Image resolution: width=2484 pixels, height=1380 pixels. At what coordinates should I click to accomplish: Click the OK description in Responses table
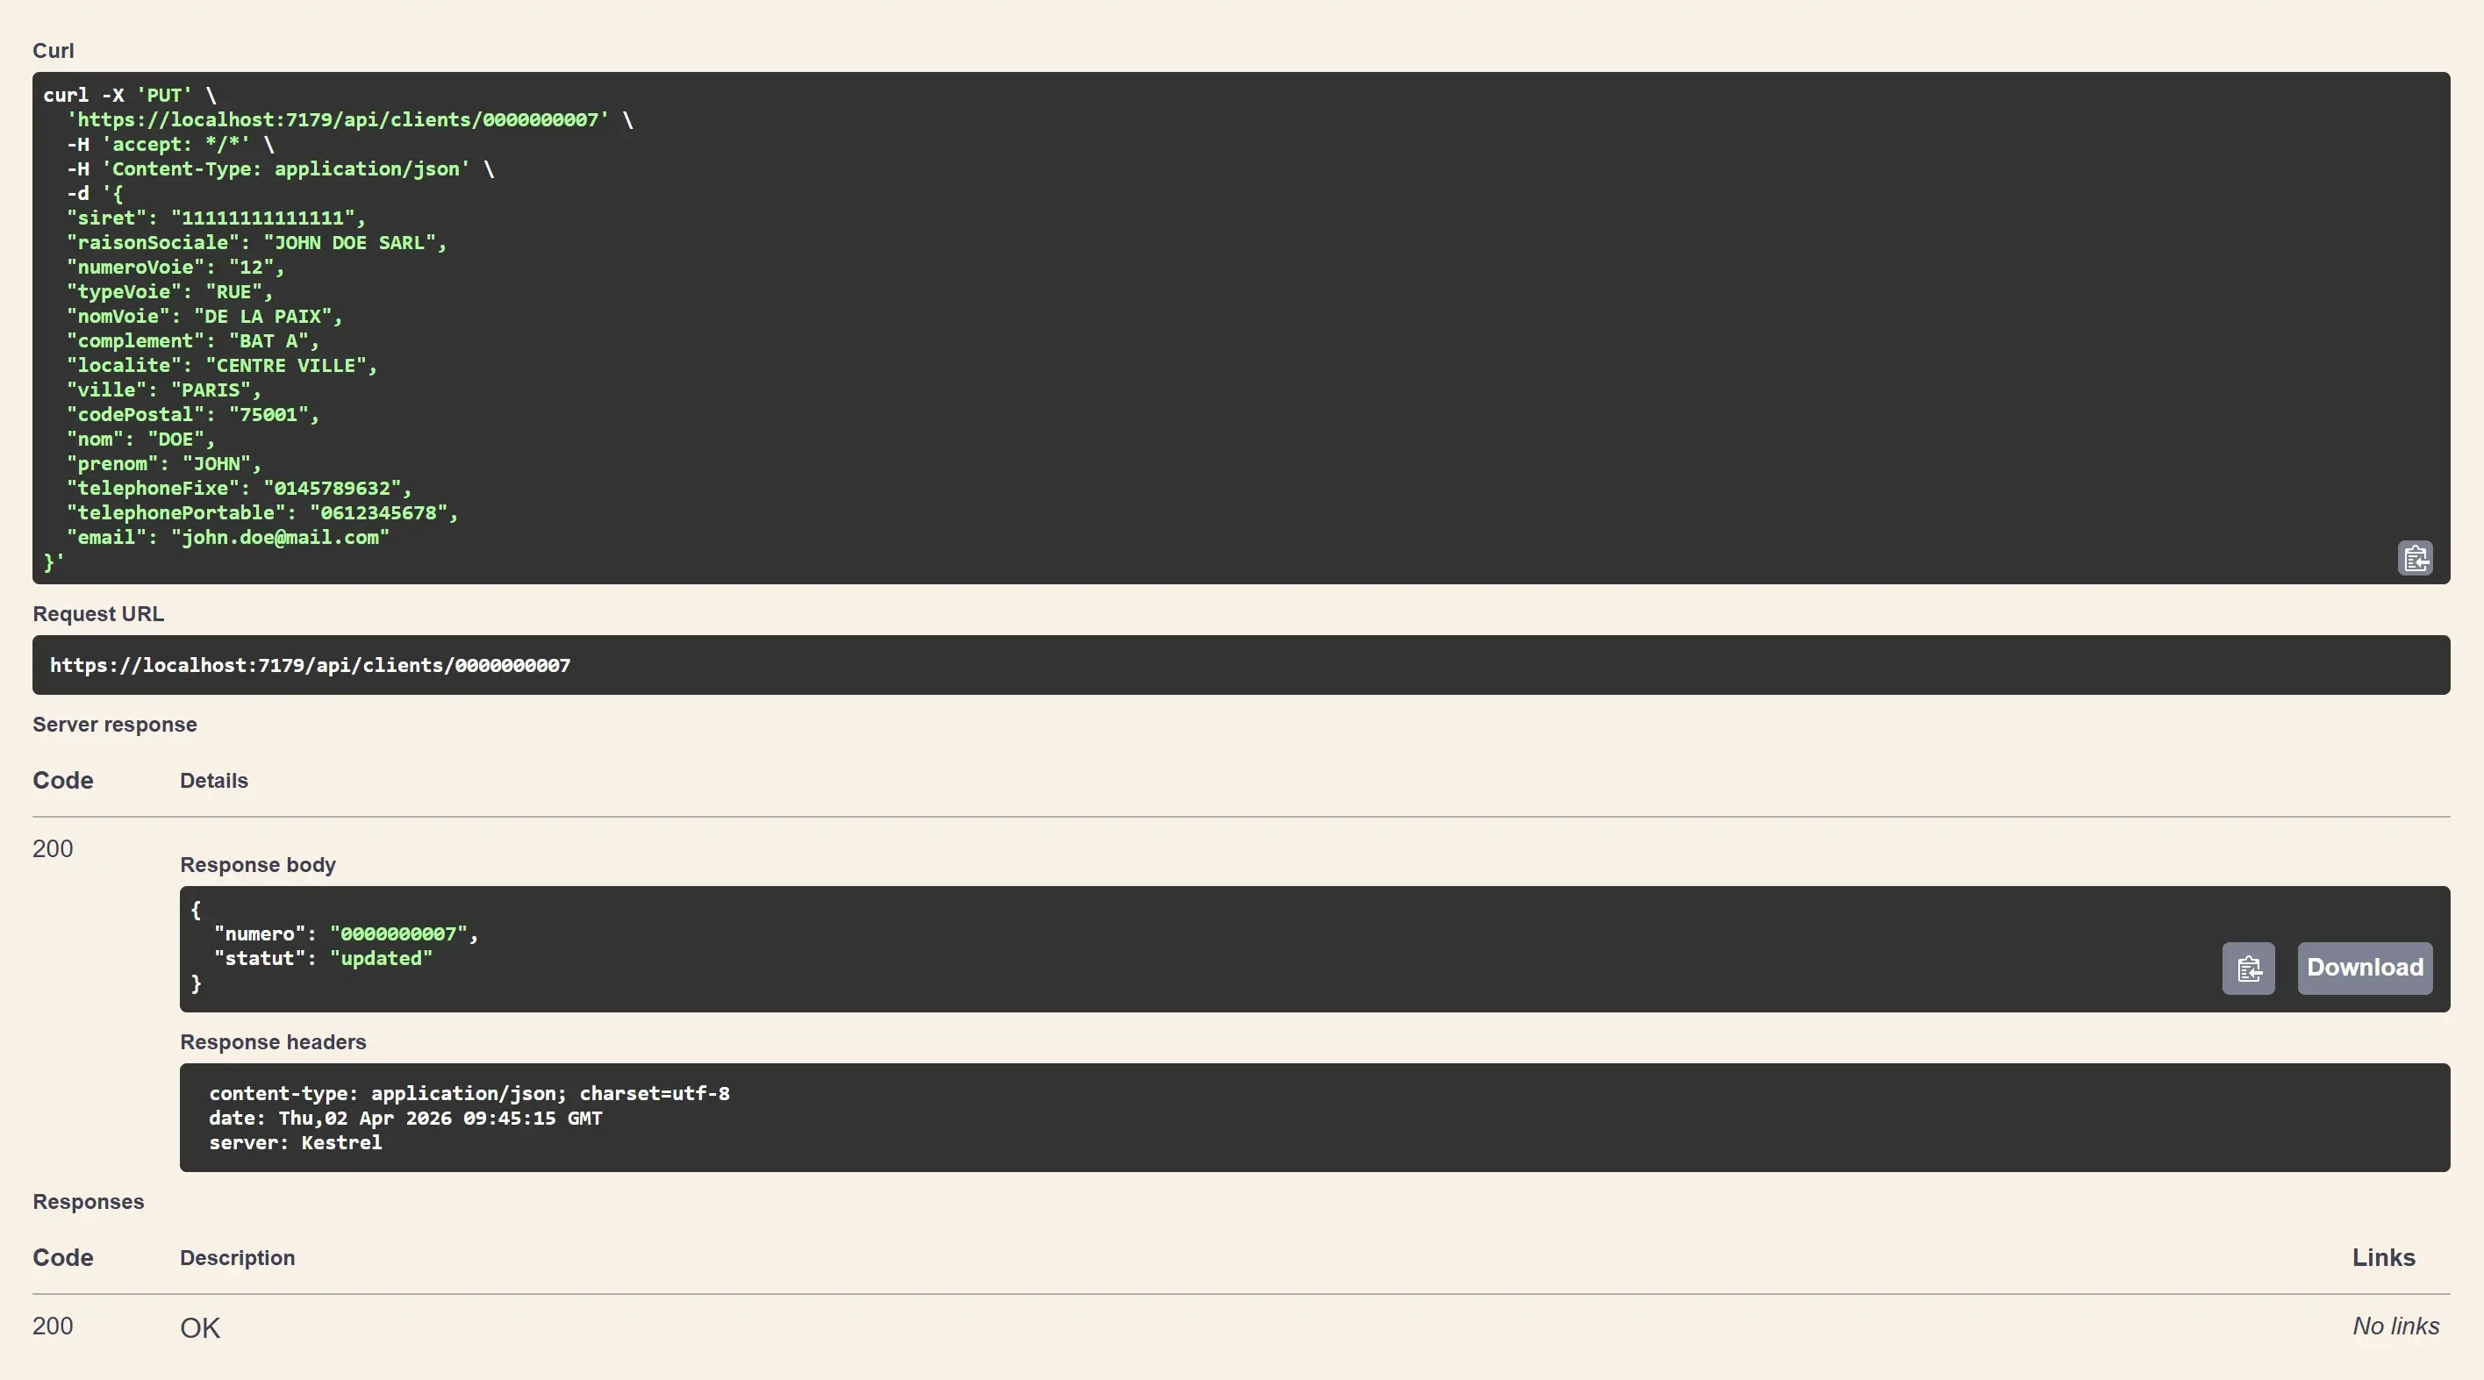click(201, 1328)
